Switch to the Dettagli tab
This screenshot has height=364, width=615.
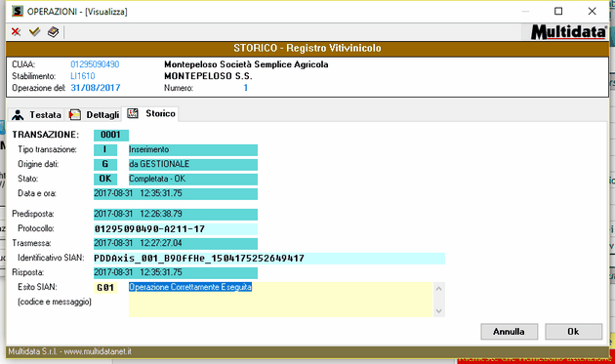coord(94,115)
